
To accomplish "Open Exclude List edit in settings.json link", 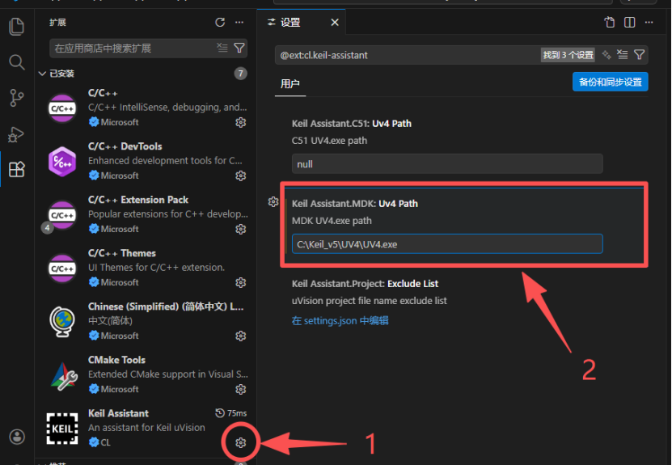I will tap(340, 320).
